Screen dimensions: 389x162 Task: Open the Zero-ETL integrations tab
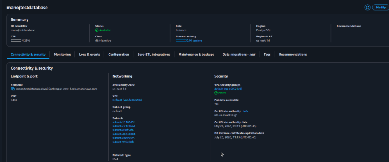[154, 55]
